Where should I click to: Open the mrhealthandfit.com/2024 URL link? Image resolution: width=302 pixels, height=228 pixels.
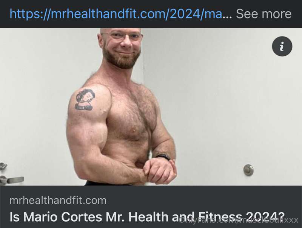(116, 14)
